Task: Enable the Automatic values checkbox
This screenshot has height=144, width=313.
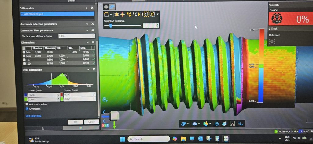Action: 27,104
